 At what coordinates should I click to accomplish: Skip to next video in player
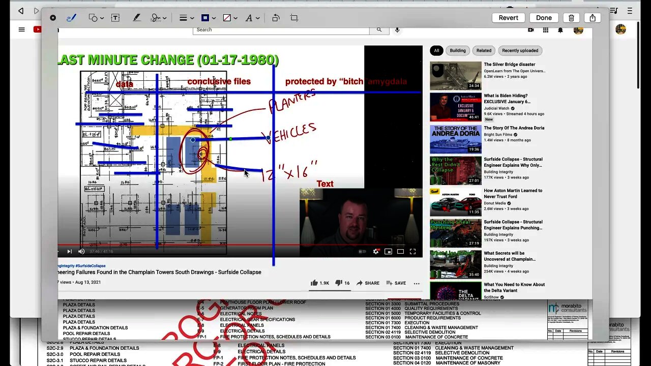tap(69, 251)
